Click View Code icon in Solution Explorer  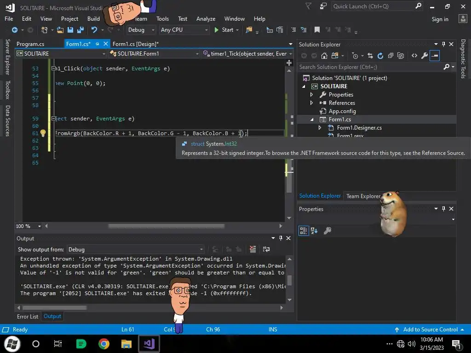point(414,56)
